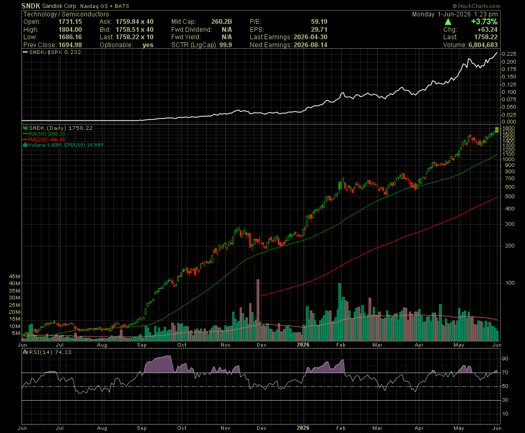Click the EPS value 29.71
The height and width of the screenshot is (433, 525).
click(x=319, y=30)
